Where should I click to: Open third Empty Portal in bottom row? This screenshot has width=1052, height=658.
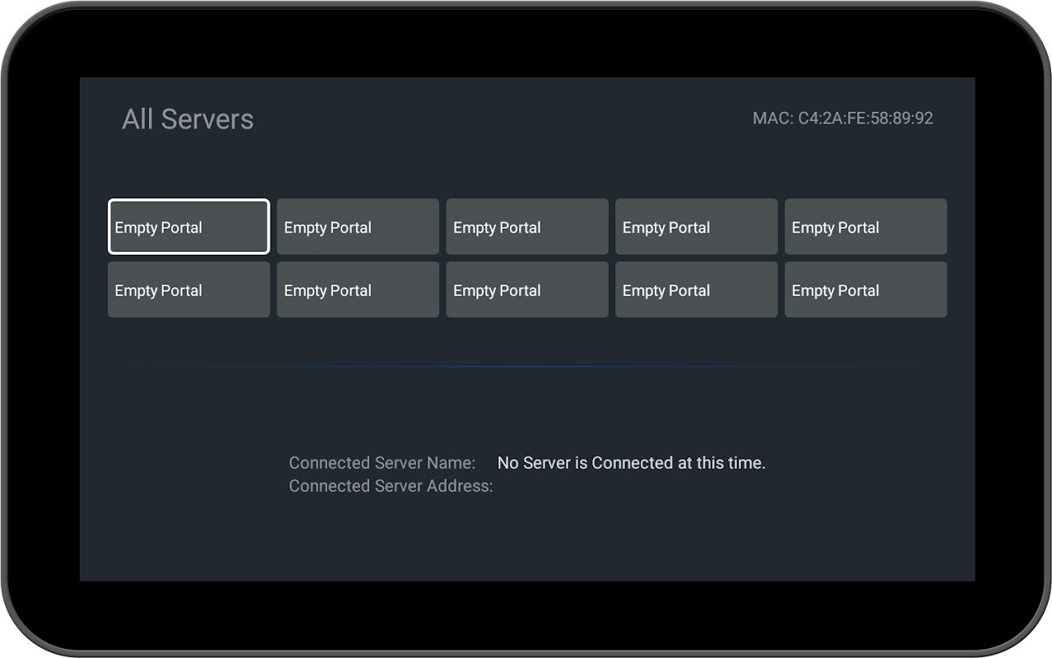pos(527,290)
